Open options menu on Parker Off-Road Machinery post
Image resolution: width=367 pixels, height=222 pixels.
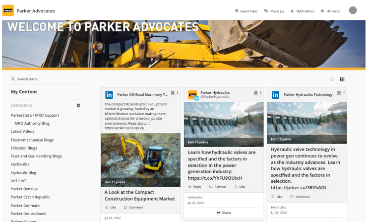tap(178, 93)
